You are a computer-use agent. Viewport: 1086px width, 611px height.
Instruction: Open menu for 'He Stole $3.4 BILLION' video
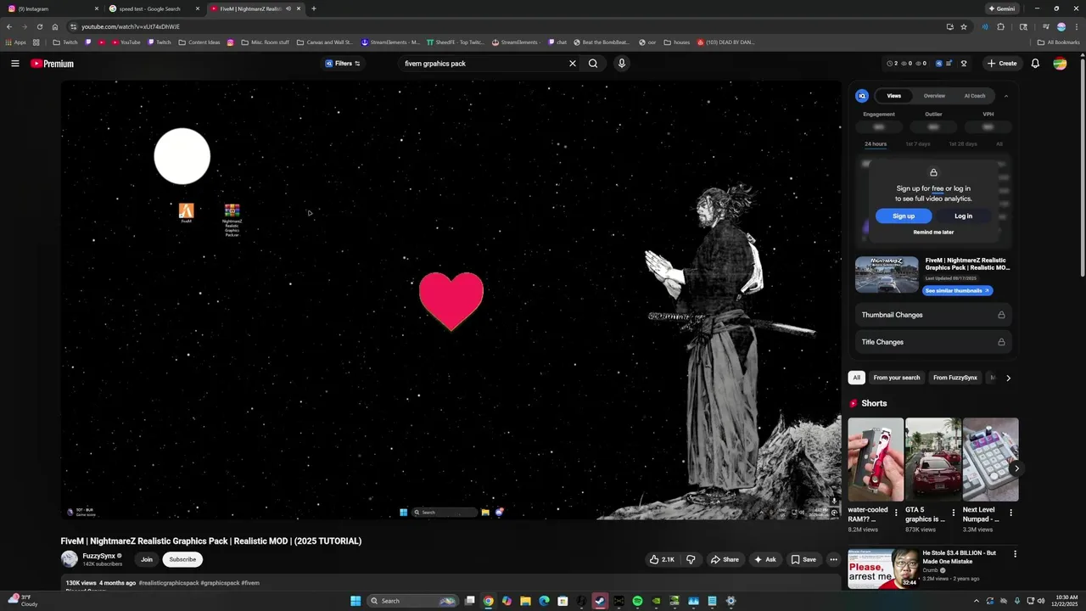(x=1015, y=554)
